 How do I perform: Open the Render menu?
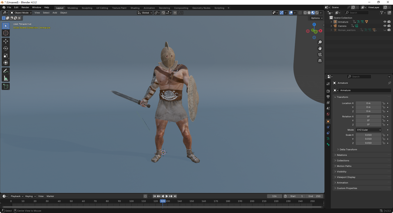25,8
